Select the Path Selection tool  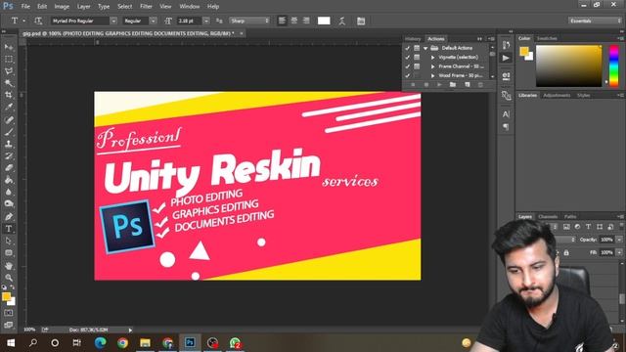click(x=9, y=242)
